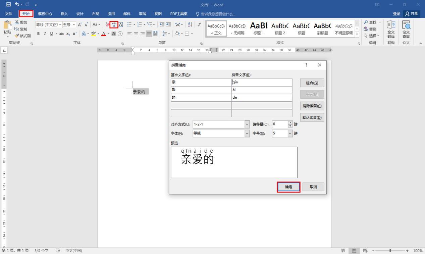The image size is (425, 254).
Task: Select the Format Painter (格式刷)
Action: pyautogui.click(x=23, y=36)
